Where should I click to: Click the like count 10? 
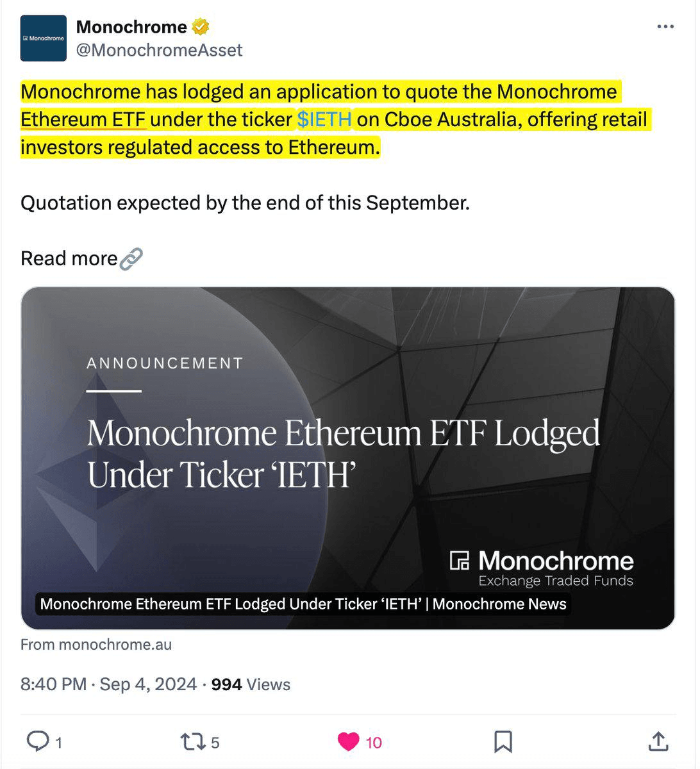click(x=374, y=743)
